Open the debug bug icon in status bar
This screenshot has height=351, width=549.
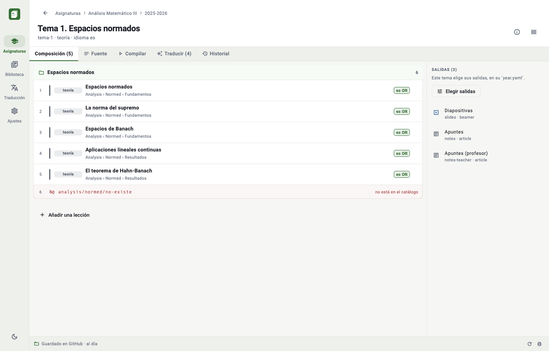(x=539, y=344)
